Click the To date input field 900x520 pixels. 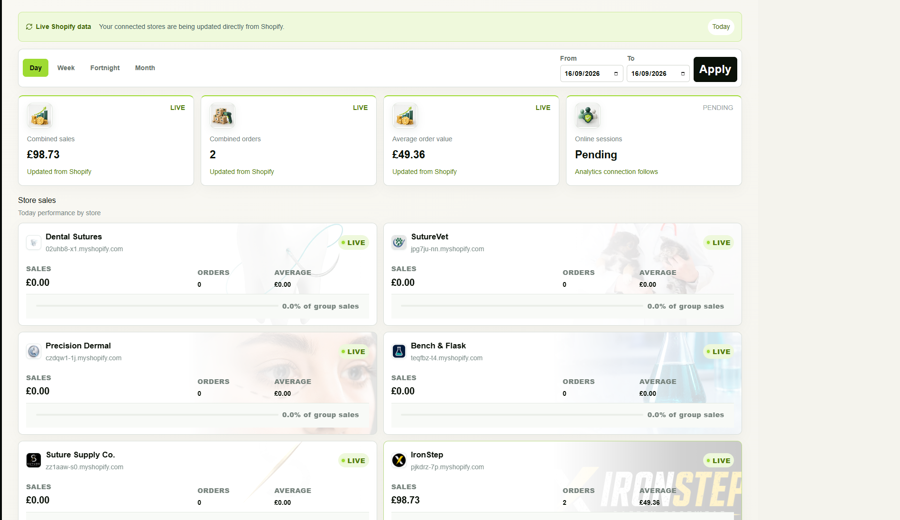tap(658, 73)
